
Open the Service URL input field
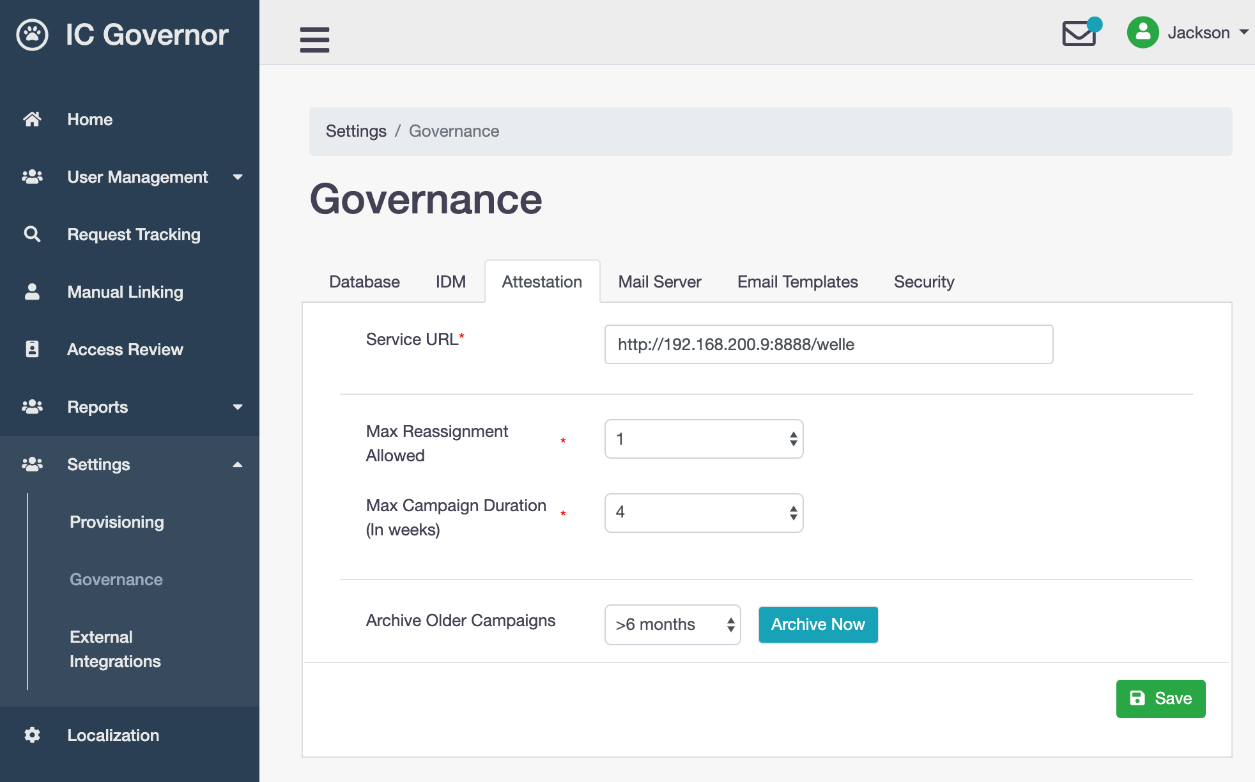tap(828, 344)
